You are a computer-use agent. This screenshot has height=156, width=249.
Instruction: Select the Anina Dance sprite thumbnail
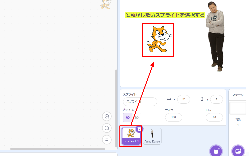pos(152,136)
